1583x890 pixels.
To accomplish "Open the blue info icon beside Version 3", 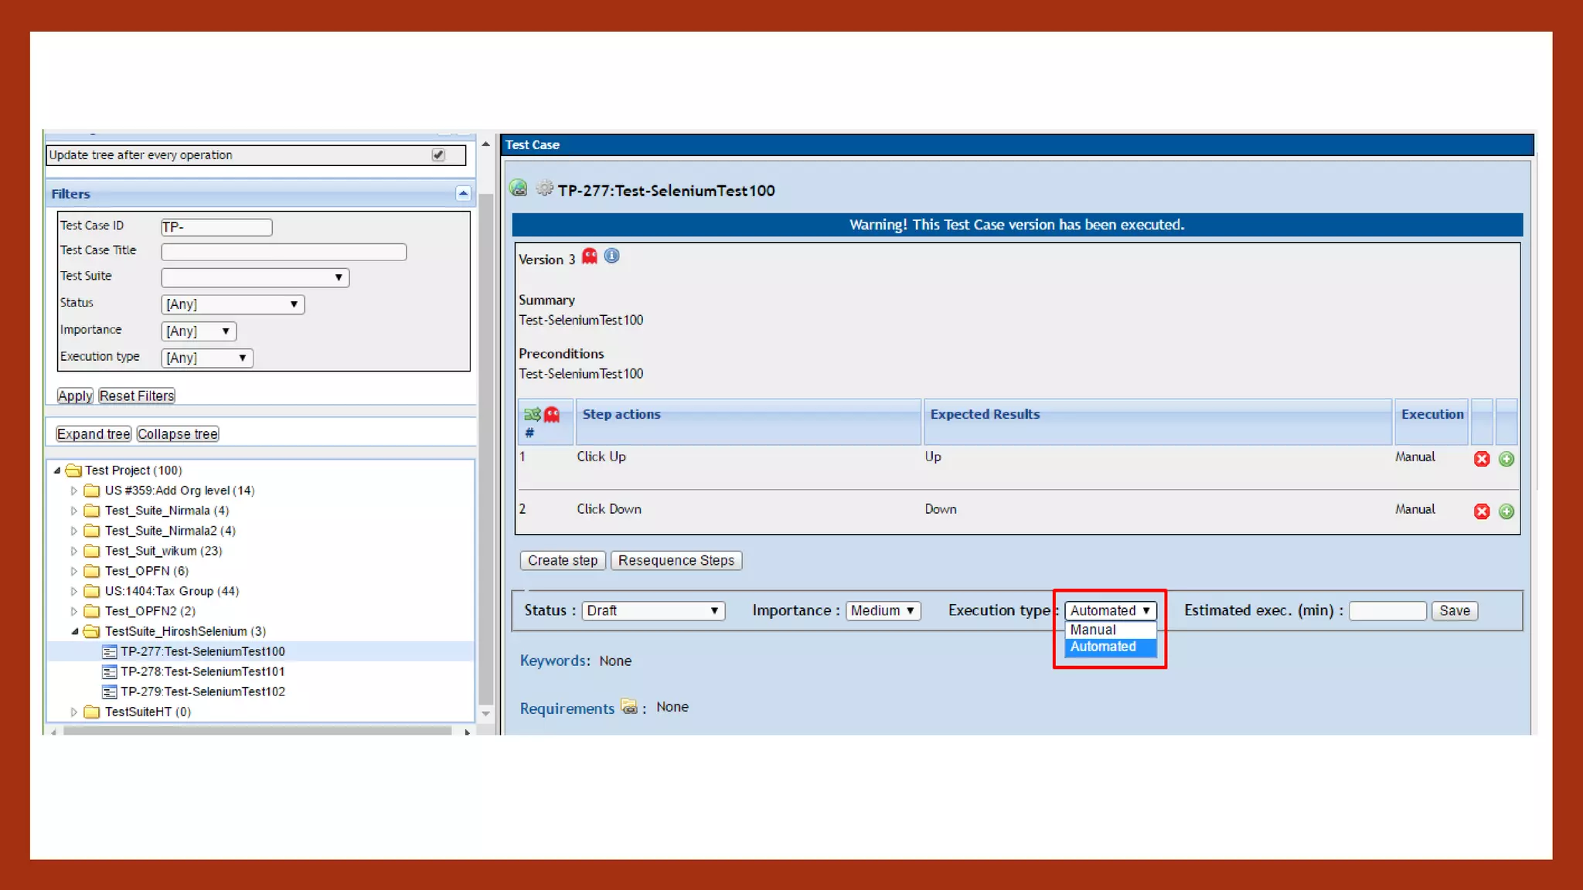I will 611,256.
